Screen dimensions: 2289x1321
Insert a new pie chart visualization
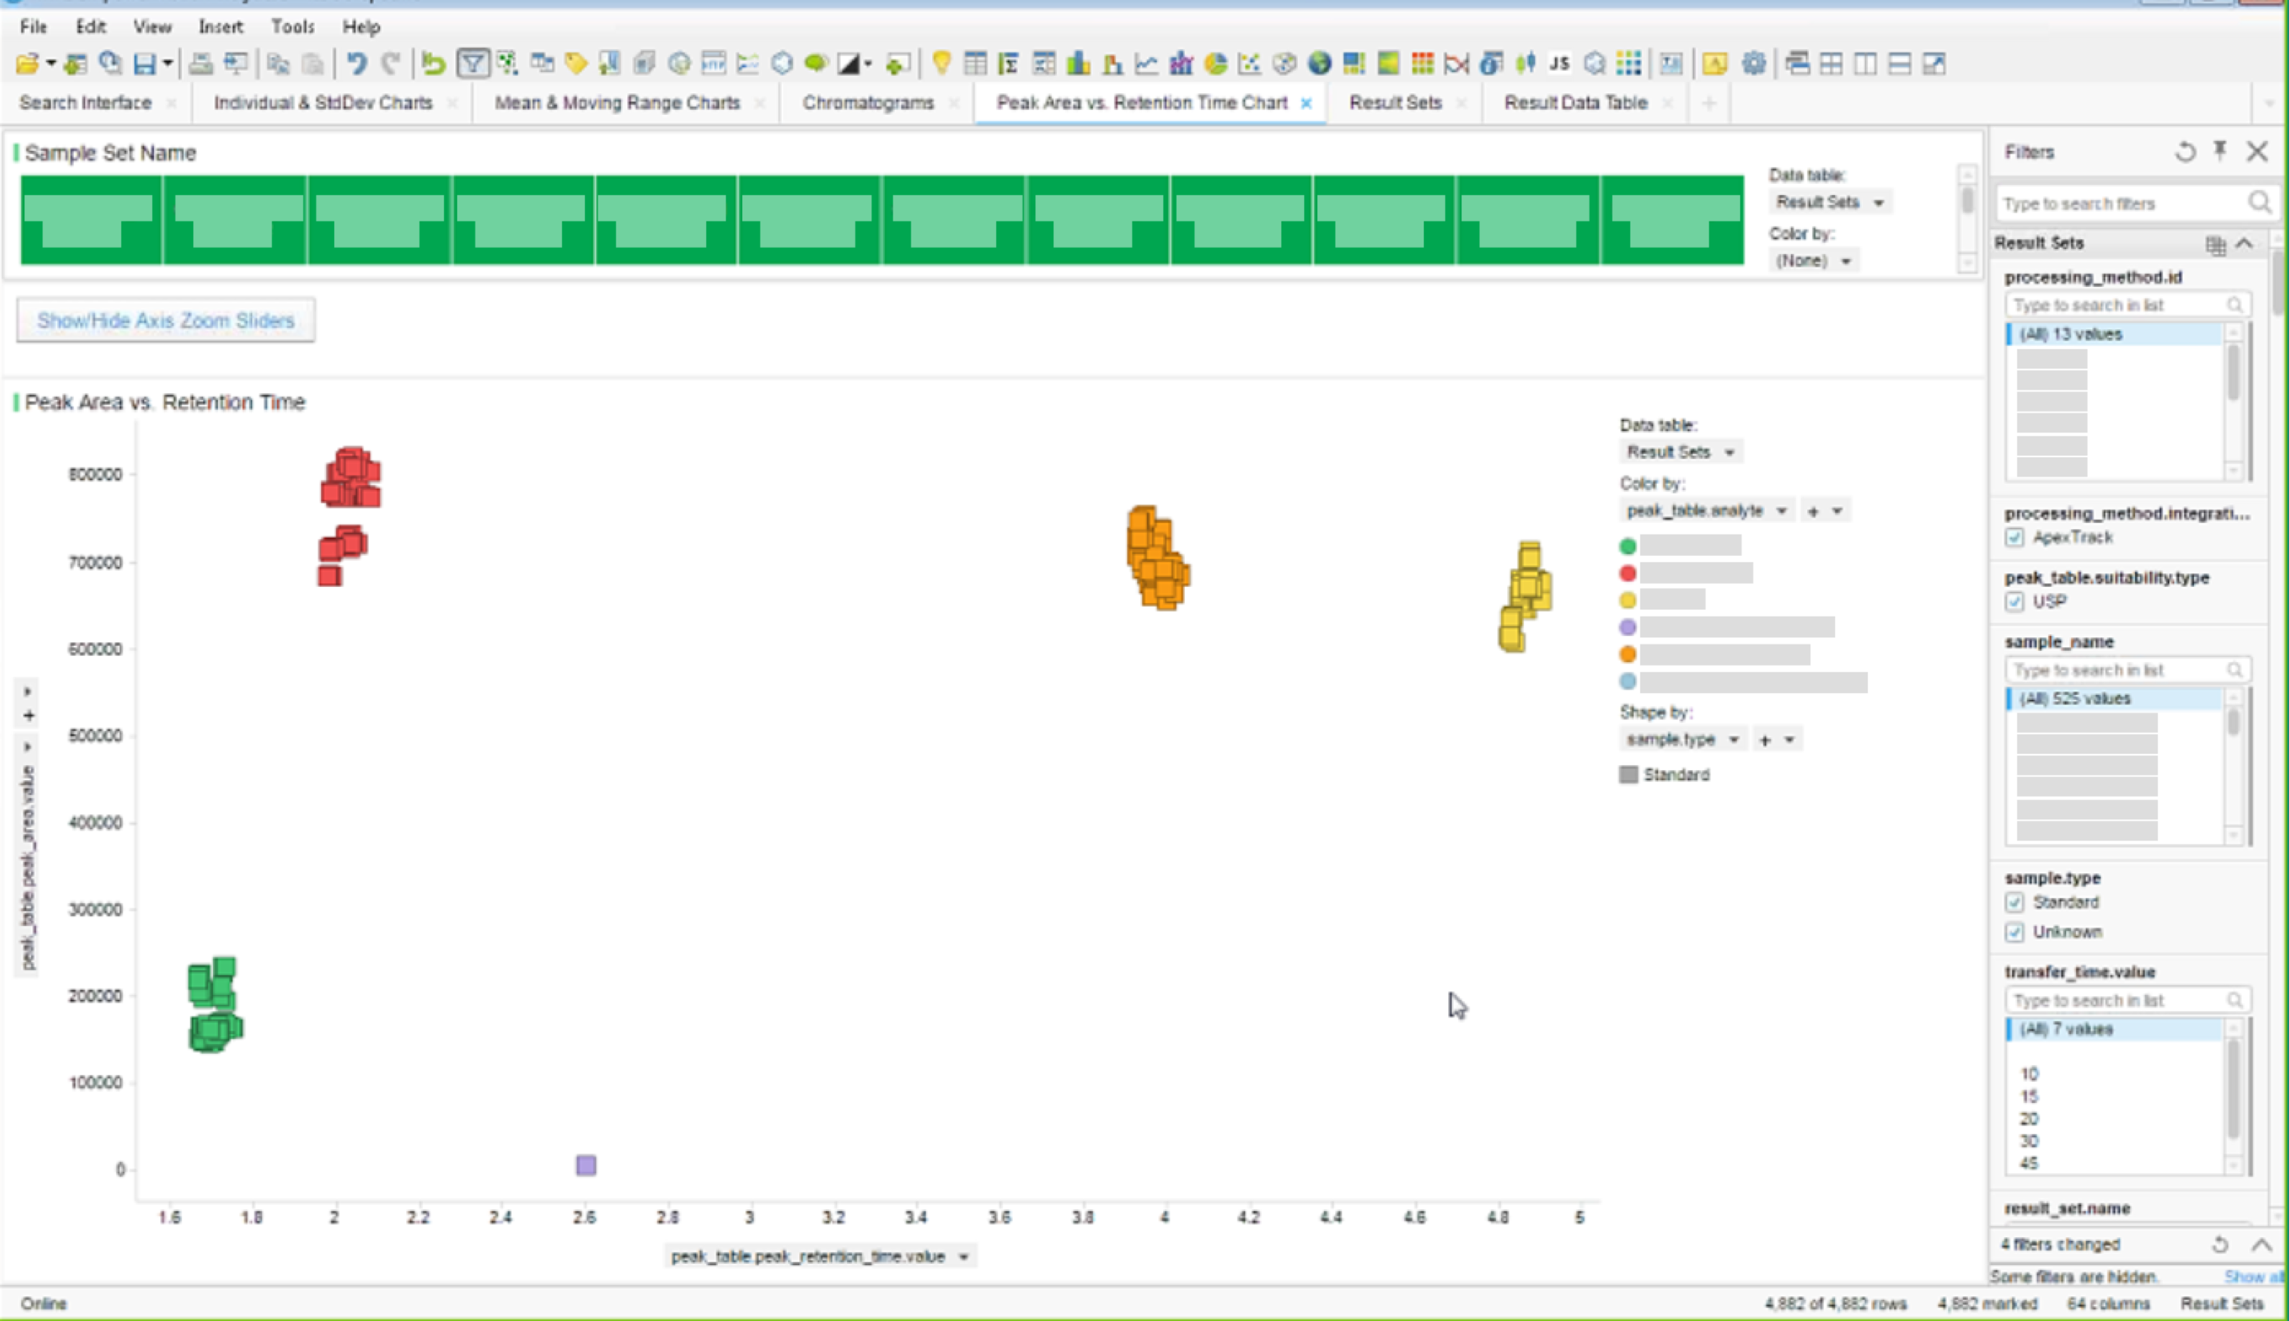click(x=1215, y=64)
